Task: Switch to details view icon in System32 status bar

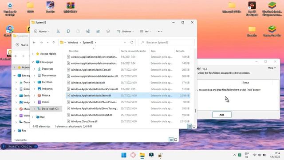Action: pos(189,126)
